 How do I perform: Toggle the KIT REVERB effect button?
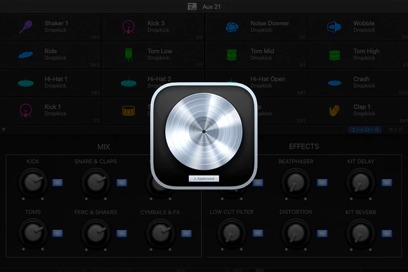coord(386,233)
